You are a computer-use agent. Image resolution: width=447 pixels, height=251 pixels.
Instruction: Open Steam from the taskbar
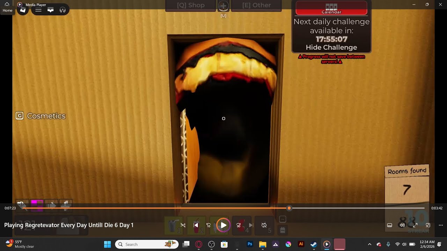tap(314, 244)
